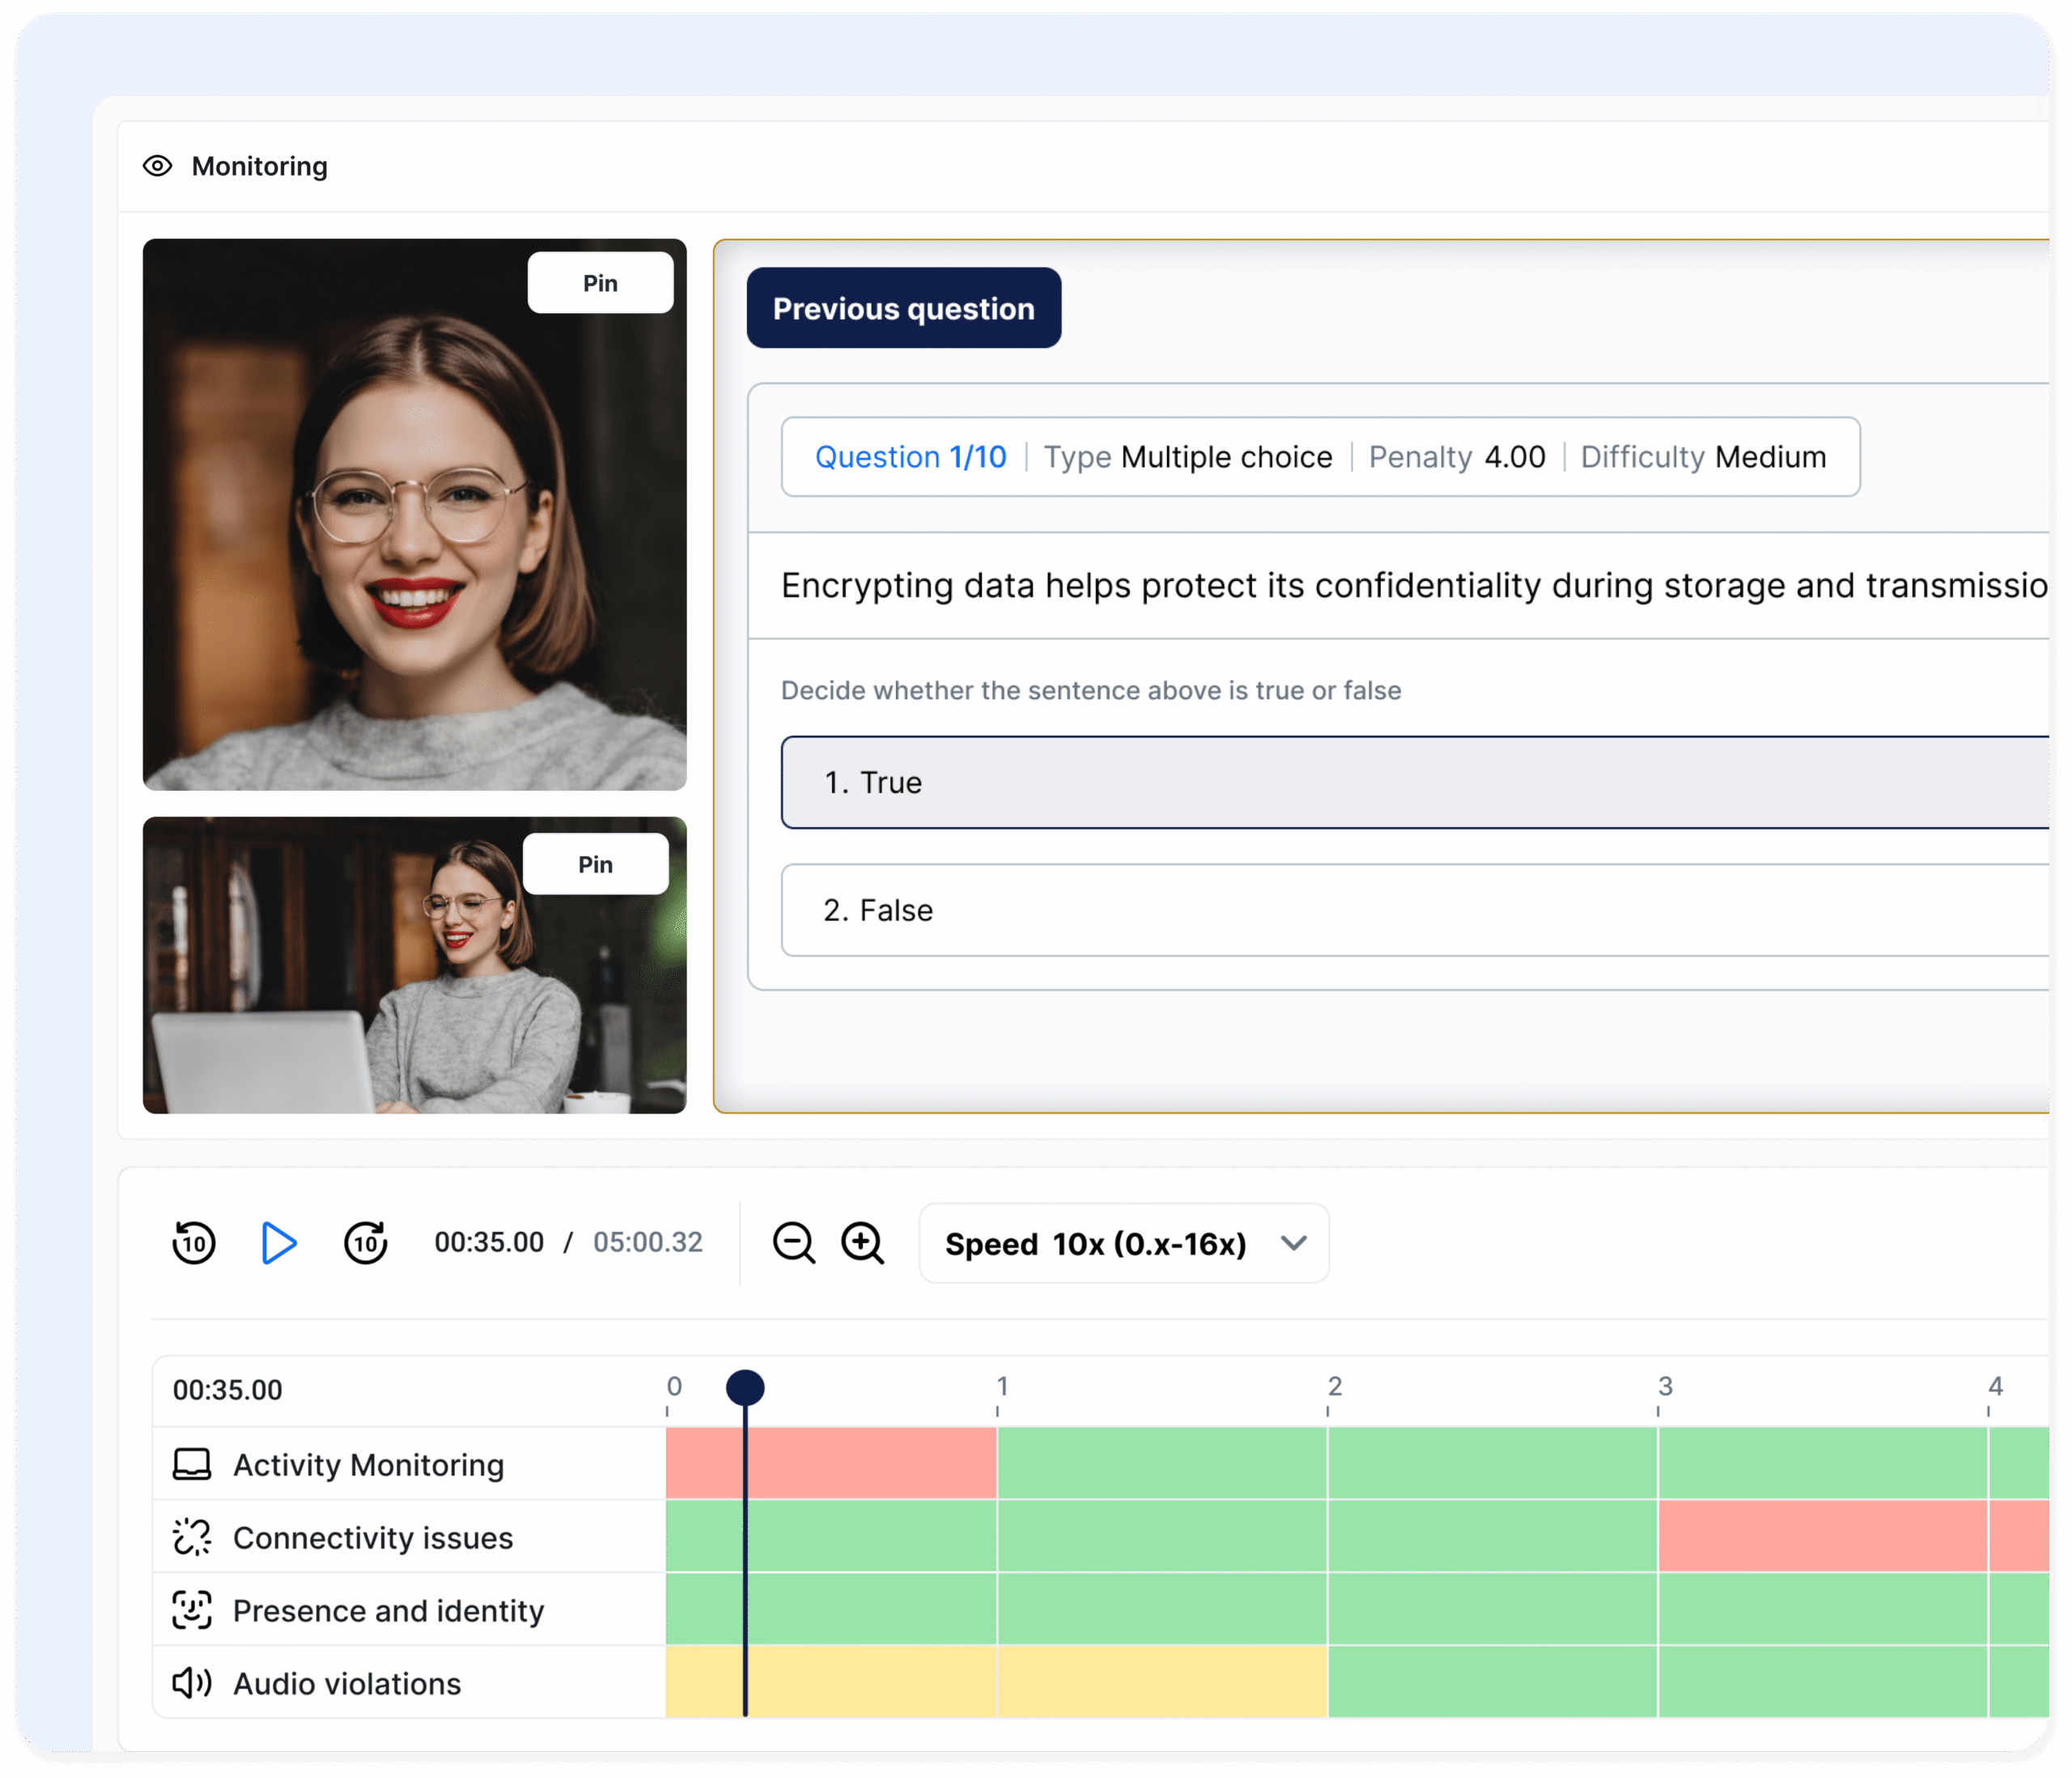
Task: Go to the Previous question
Action: point(903,308)
